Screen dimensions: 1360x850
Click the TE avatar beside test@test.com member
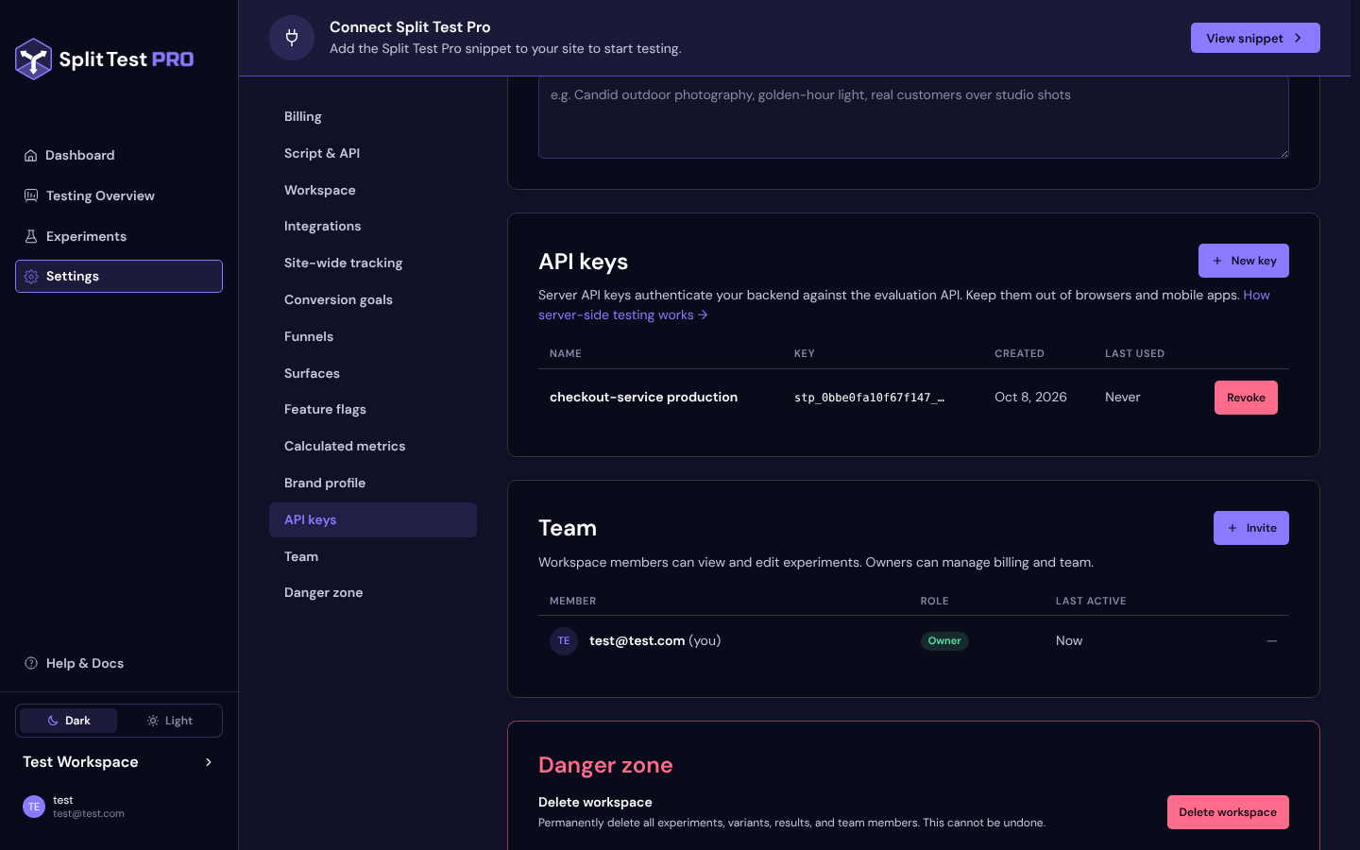click(x=564, y=640)
